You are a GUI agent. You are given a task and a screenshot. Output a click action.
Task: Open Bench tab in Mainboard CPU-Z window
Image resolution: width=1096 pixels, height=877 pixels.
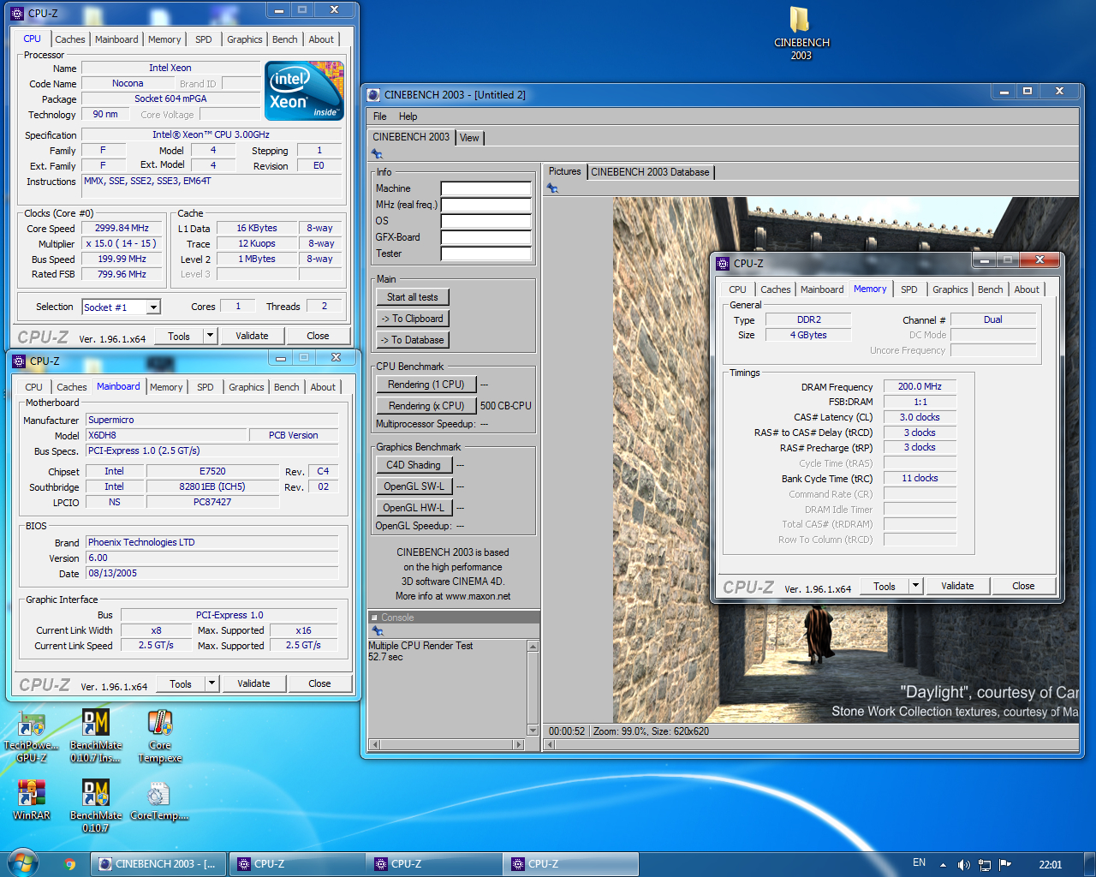(x=287, y=387)
